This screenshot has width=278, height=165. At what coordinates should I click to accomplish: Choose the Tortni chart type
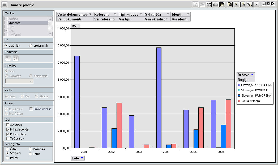pos(31,154)
